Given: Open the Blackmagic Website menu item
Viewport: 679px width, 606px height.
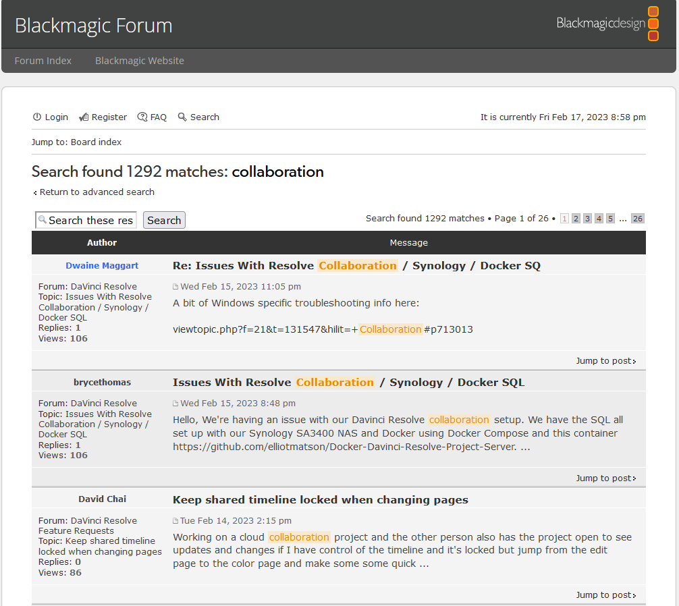Looking at the screenshot, I should pyautogui.click(x=140, y=61).
